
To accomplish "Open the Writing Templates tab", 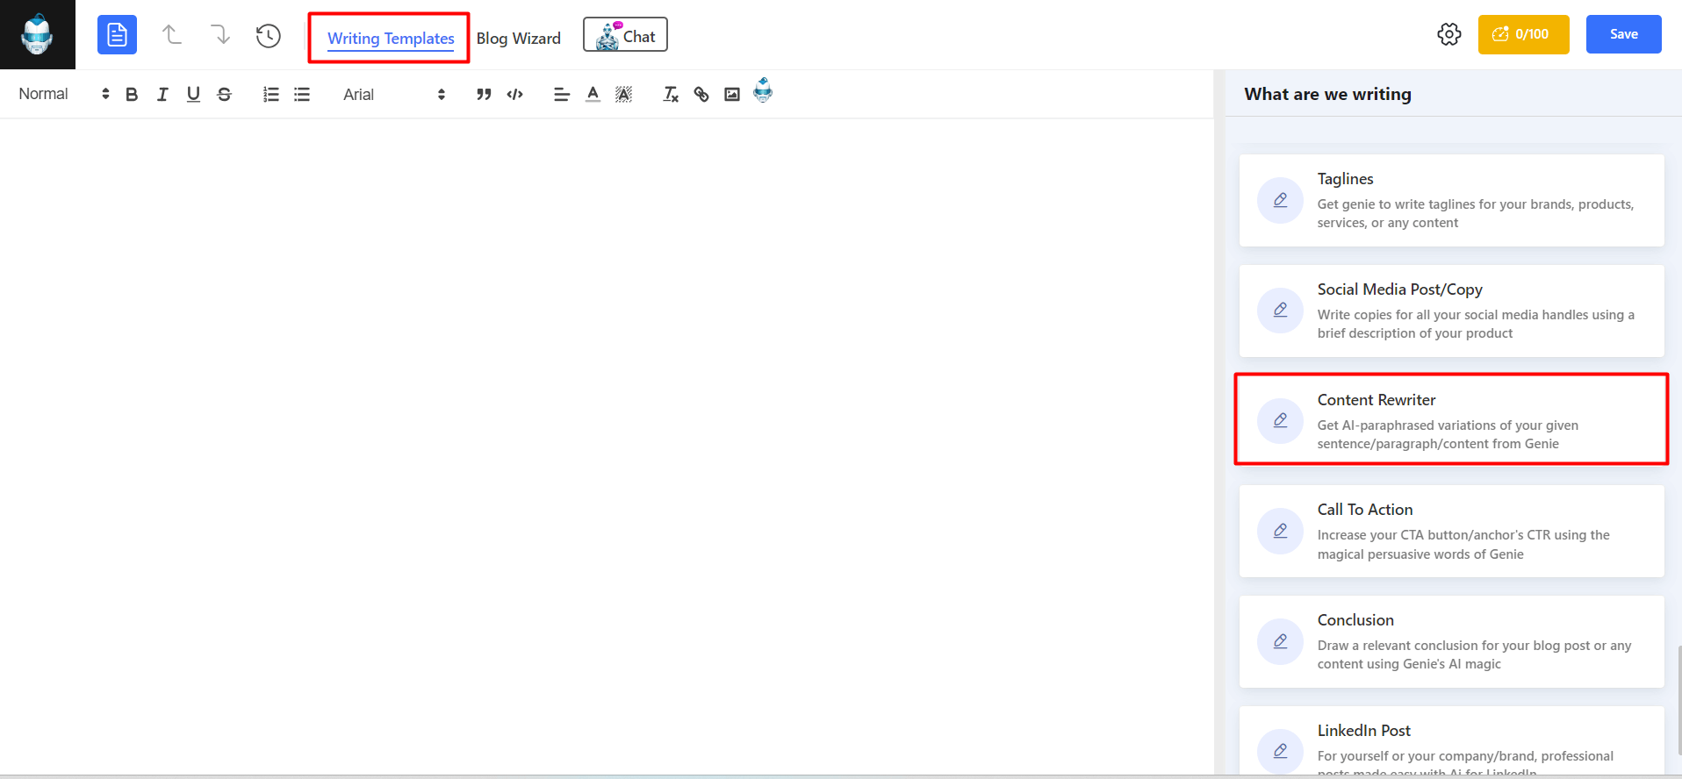I will (x=391, y=39).
